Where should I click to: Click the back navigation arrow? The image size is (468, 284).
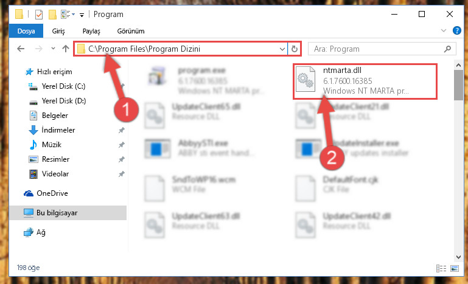click(x=21, y=49)
